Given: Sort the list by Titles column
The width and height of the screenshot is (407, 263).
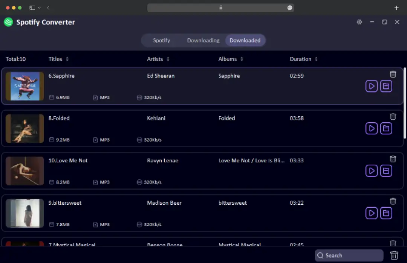Looking at the screenshot, I should 67,59.
